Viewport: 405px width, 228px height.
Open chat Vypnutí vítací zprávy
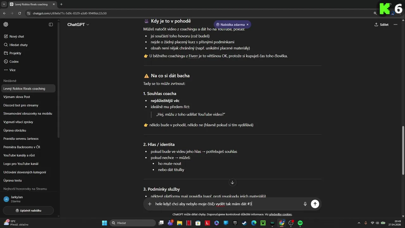coord(28,122)
